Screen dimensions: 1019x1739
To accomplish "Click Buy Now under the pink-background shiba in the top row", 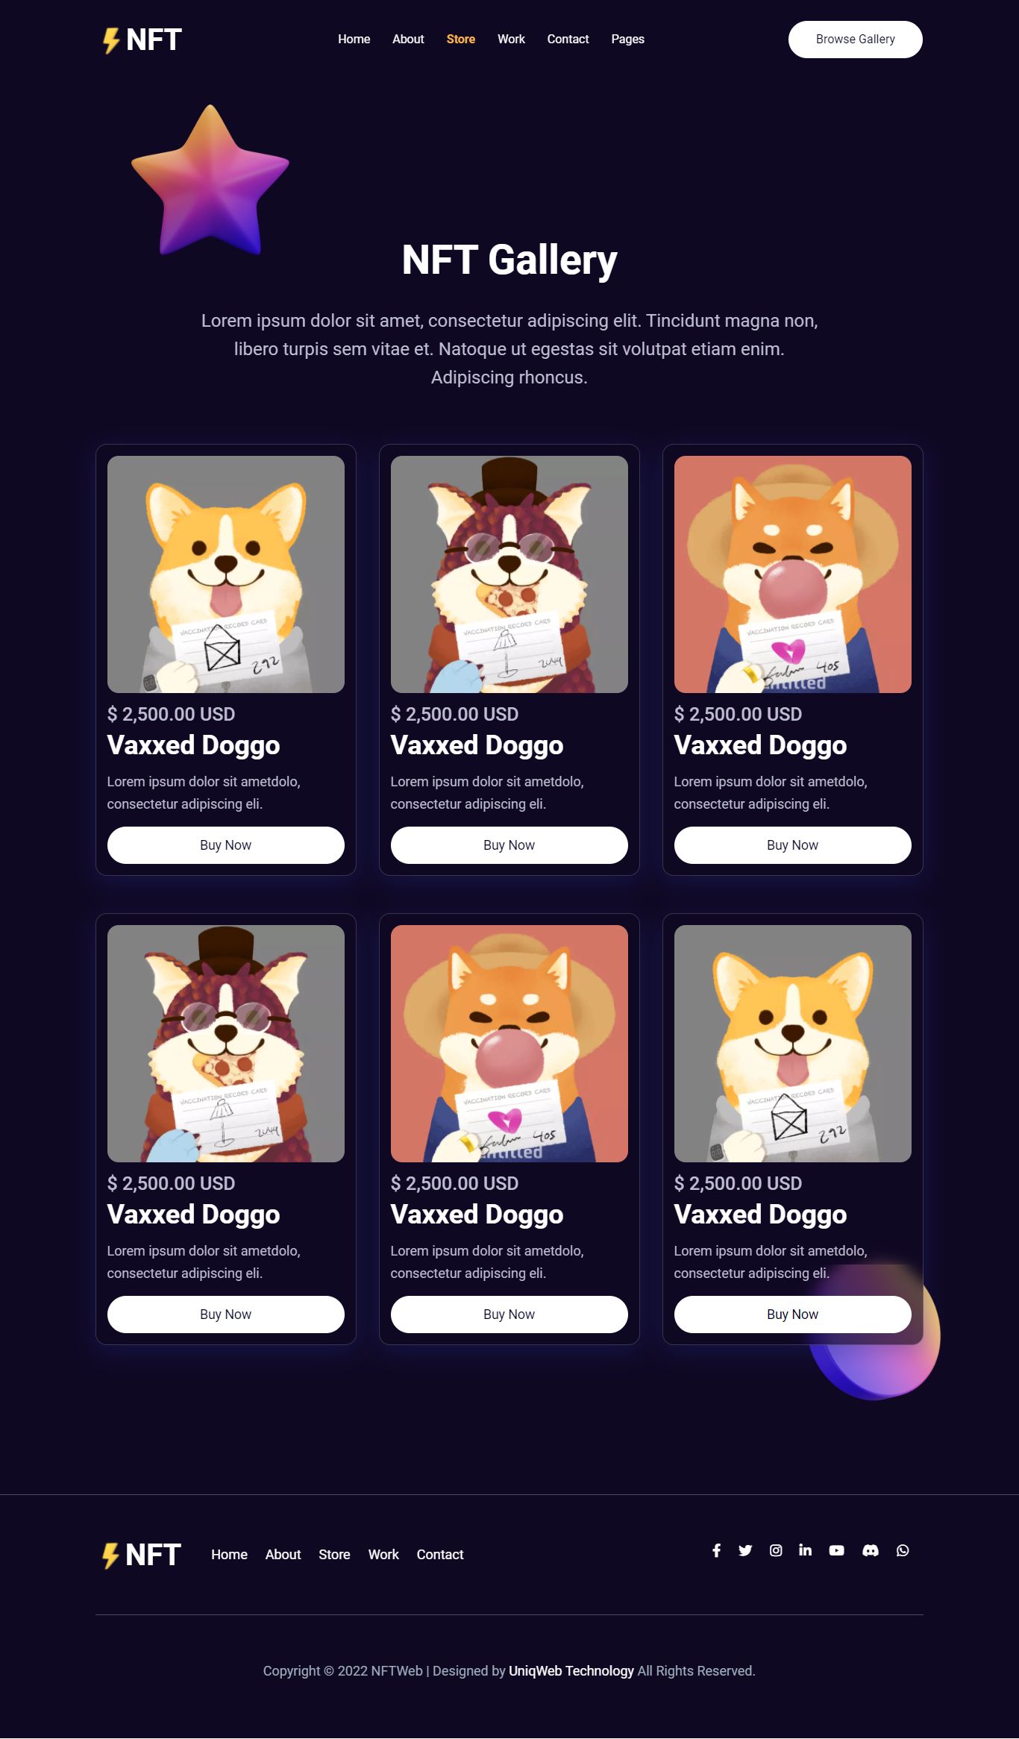I will tap(793, 845).
